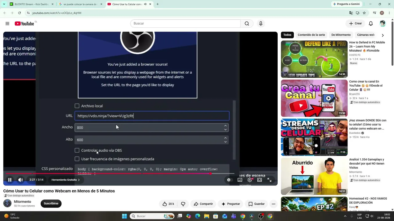
Task: Open the video player settings gear
Action: (250, 180)
